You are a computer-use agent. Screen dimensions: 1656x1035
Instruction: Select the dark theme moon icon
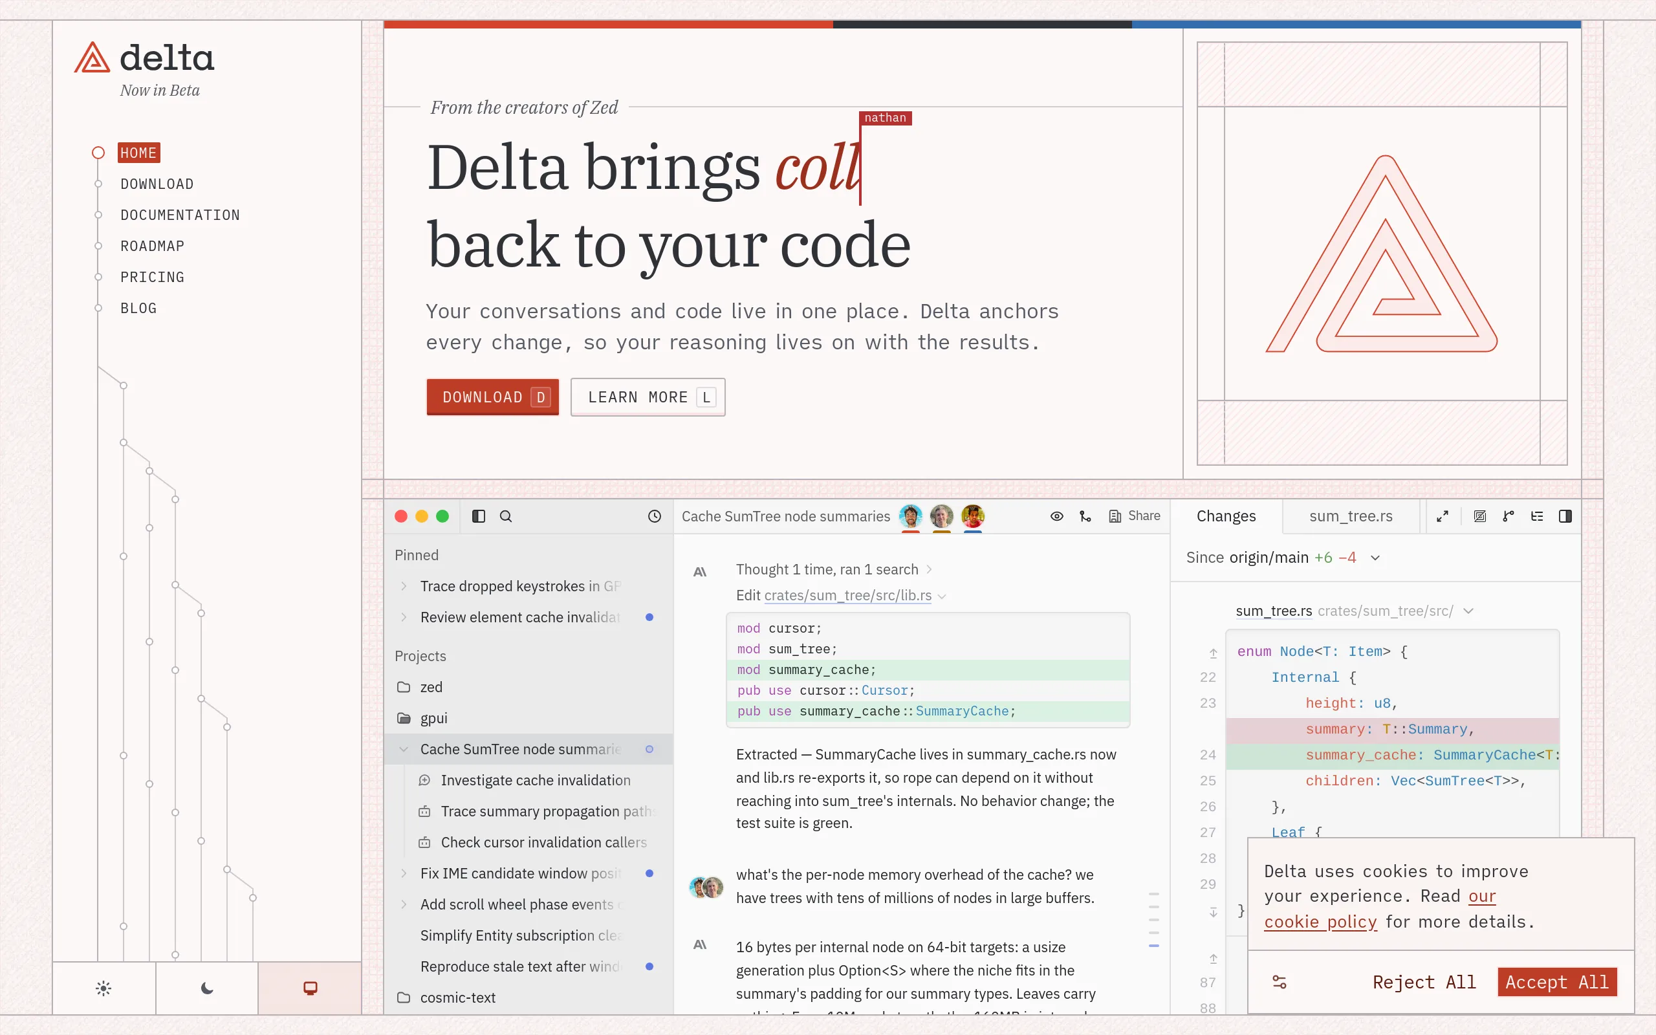[x=206, y=988]
